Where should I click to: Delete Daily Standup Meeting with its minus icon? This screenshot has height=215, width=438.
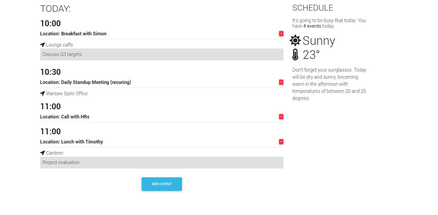coord(281,82)
